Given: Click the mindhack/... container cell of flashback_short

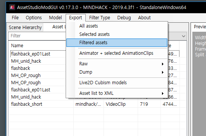Looking at the screenshot, I should pos(88,104).
